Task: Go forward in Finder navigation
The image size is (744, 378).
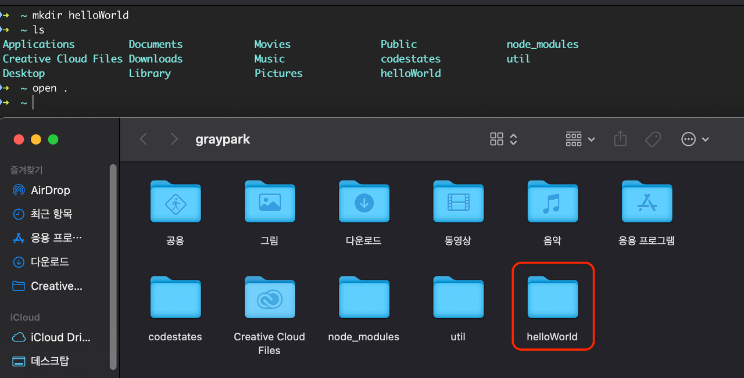Action: [174, 139]
